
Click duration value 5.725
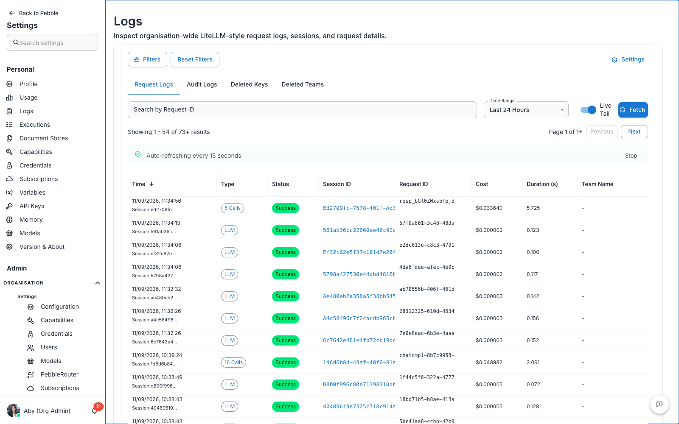[533, 208]
